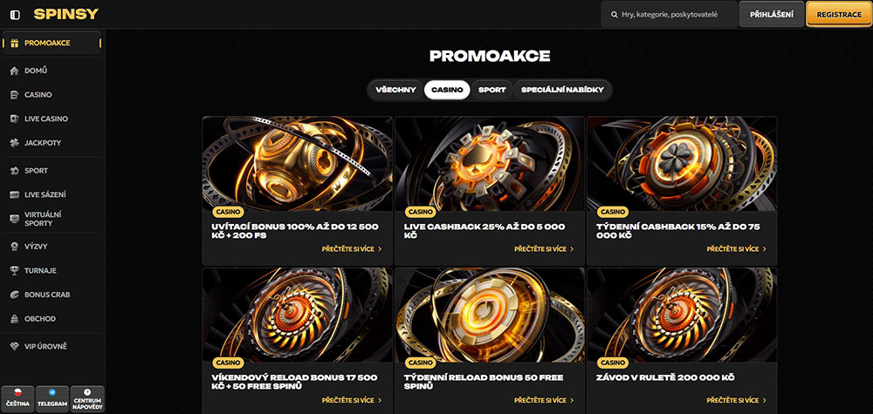Expand Přečtěte si více under Uvítací bonus

click(352, 249)
